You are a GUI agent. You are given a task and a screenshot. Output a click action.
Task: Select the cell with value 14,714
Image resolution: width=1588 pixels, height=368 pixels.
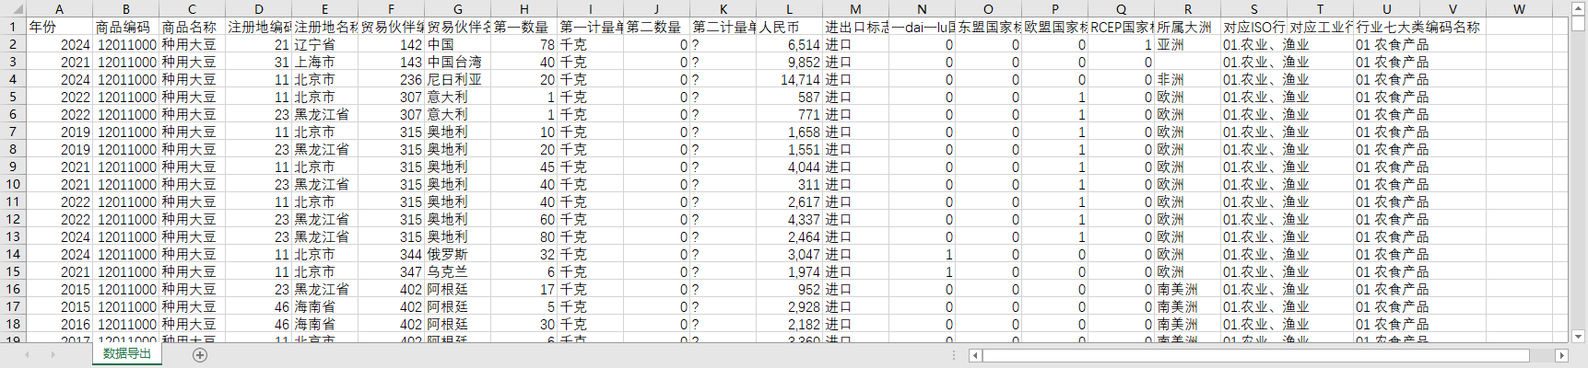point(790,79)
